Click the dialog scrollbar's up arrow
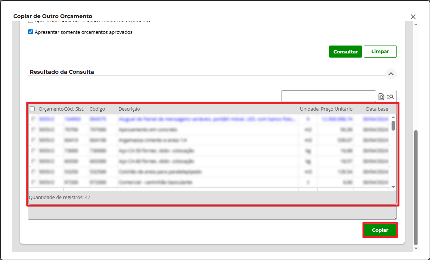 tap(416, 25)
